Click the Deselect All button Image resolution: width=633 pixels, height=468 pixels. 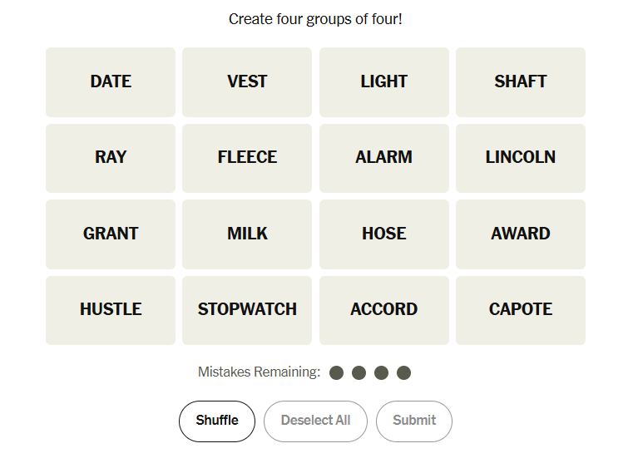(315, 421)
